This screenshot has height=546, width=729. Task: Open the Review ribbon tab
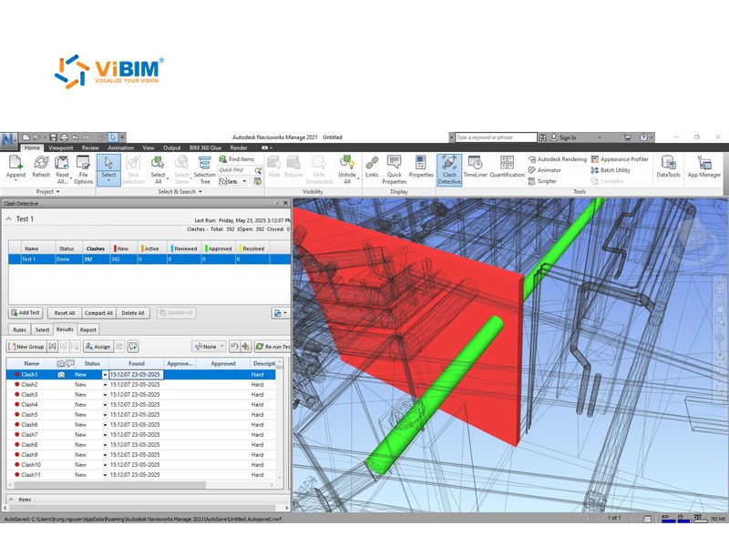(x=90, y=147)
